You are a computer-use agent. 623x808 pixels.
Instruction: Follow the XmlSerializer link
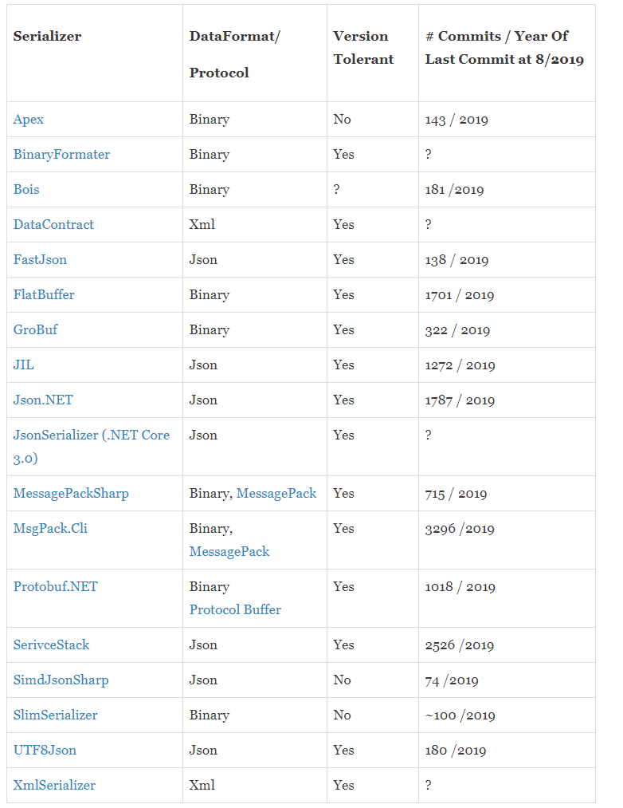[54, 786]
